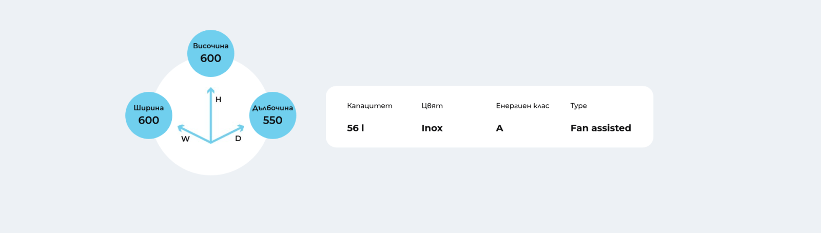
Task: Click the D axis letter label
Action: (238, 139)
